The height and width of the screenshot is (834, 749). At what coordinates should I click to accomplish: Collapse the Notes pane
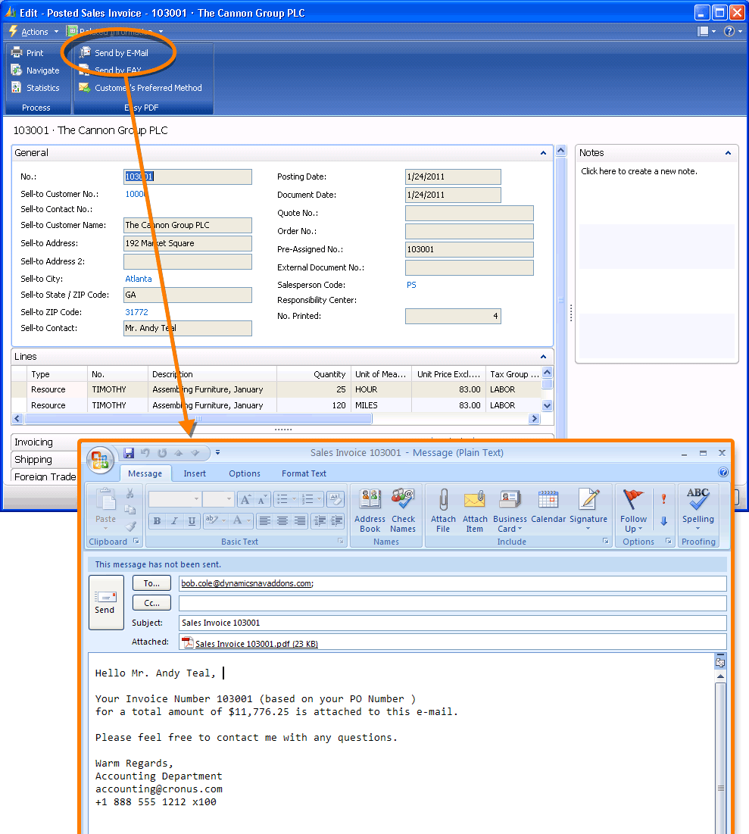(728, 153)
